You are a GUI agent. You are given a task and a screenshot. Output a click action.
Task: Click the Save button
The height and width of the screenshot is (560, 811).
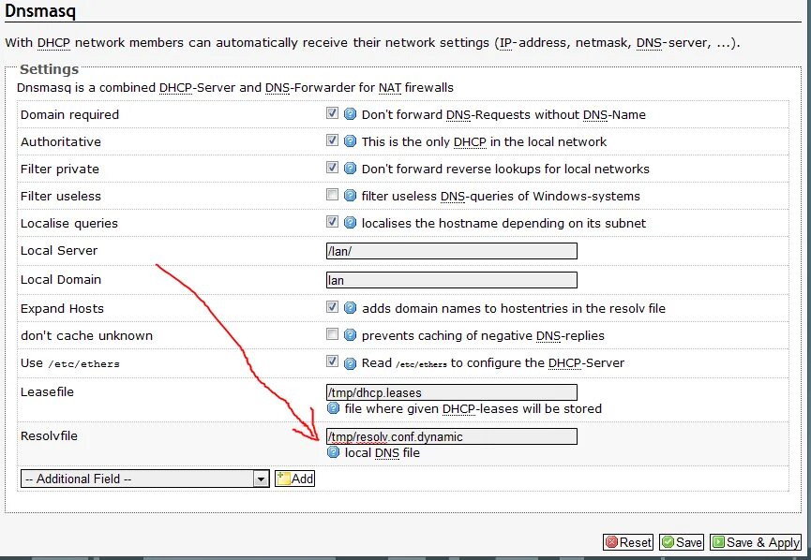pyautogui.click(x=682, y=542)
